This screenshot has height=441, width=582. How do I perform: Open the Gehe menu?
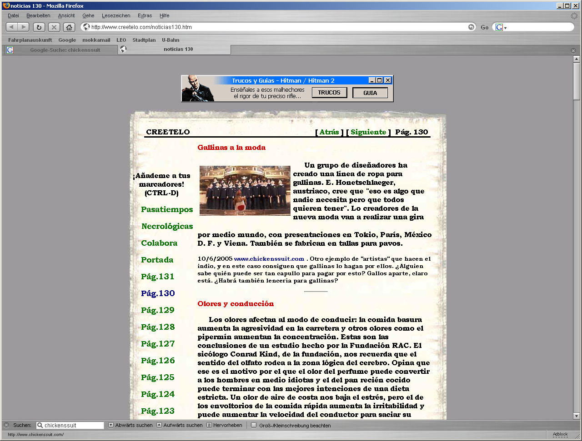click(x=88, y=15)
